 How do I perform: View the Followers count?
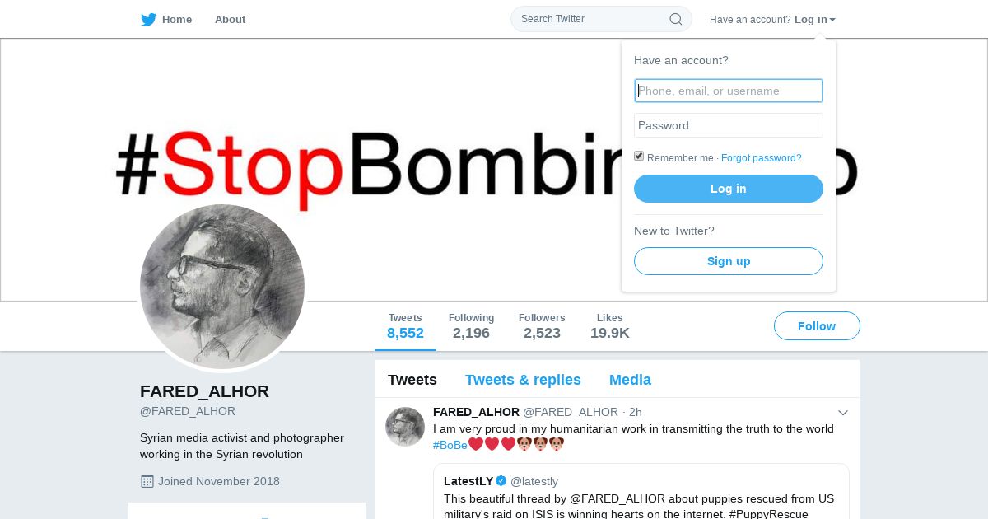point(542,326)
